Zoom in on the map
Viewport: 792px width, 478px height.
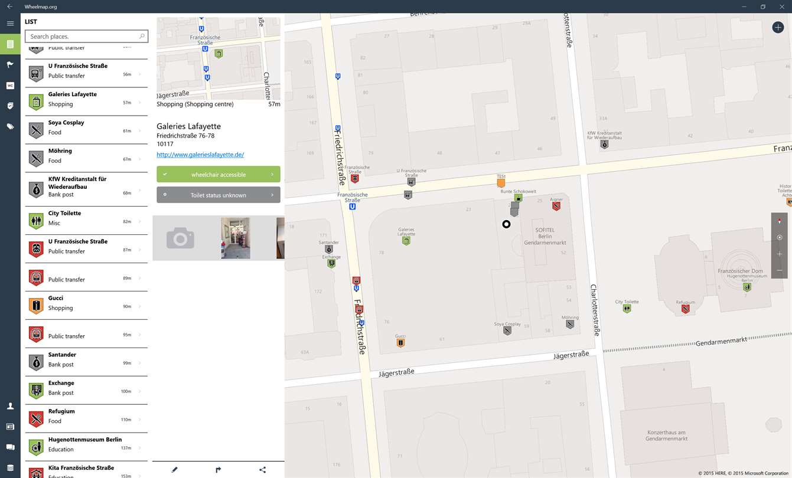(x=780, y=254)
